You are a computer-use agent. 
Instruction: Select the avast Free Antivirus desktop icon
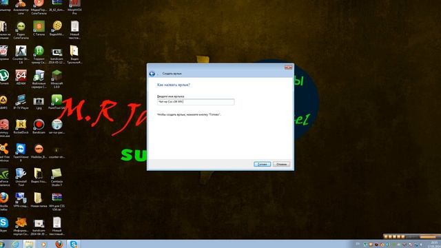pos(4,152)
